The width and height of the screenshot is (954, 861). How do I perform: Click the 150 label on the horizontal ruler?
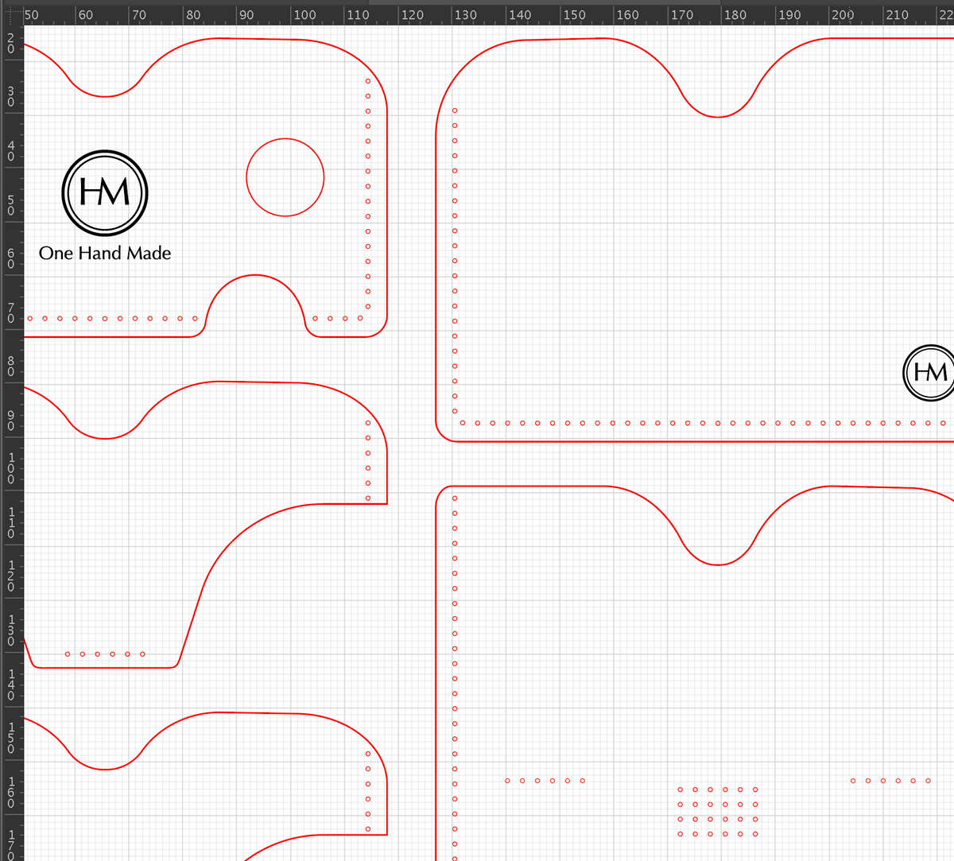coord(574,14)
